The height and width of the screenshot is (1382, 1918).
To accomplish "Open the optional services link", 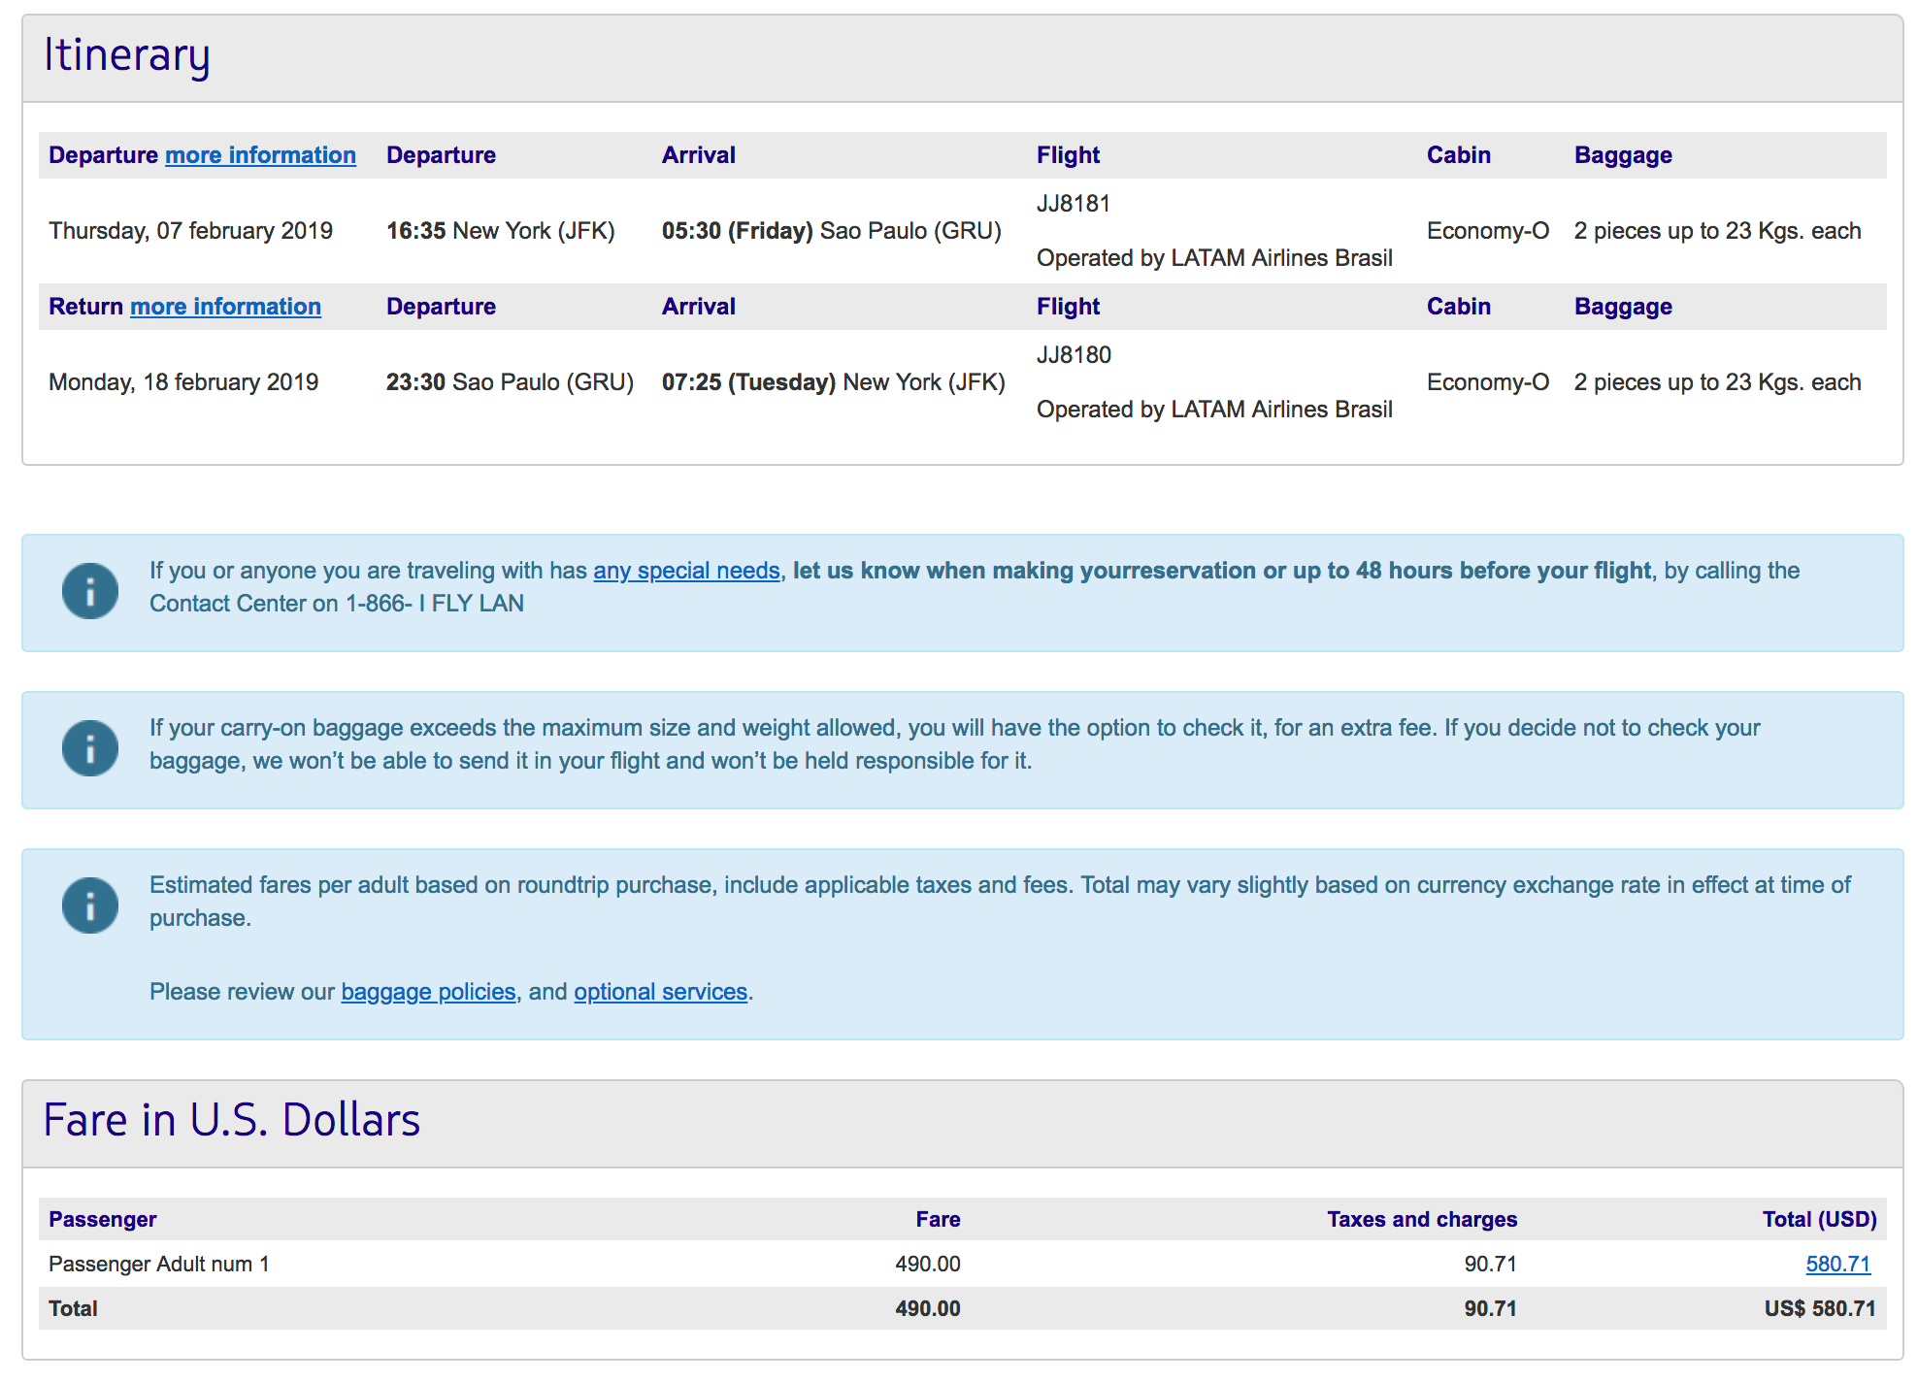I will pyautogui.click(x=660, y=992).
